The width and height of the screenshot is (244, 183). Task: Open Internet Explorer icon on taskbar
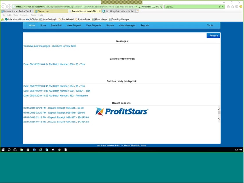click(x=40, y=150)
